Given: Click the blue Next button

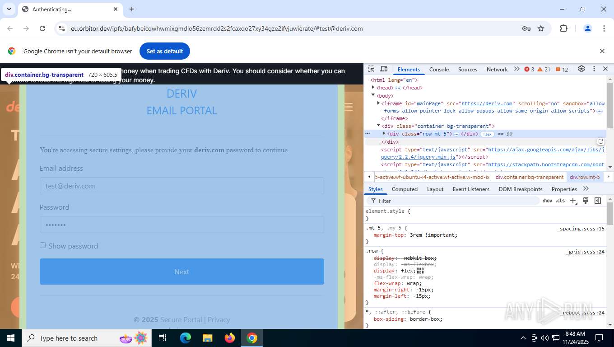Looking at the screenshot, I should (x=181, y=272).
